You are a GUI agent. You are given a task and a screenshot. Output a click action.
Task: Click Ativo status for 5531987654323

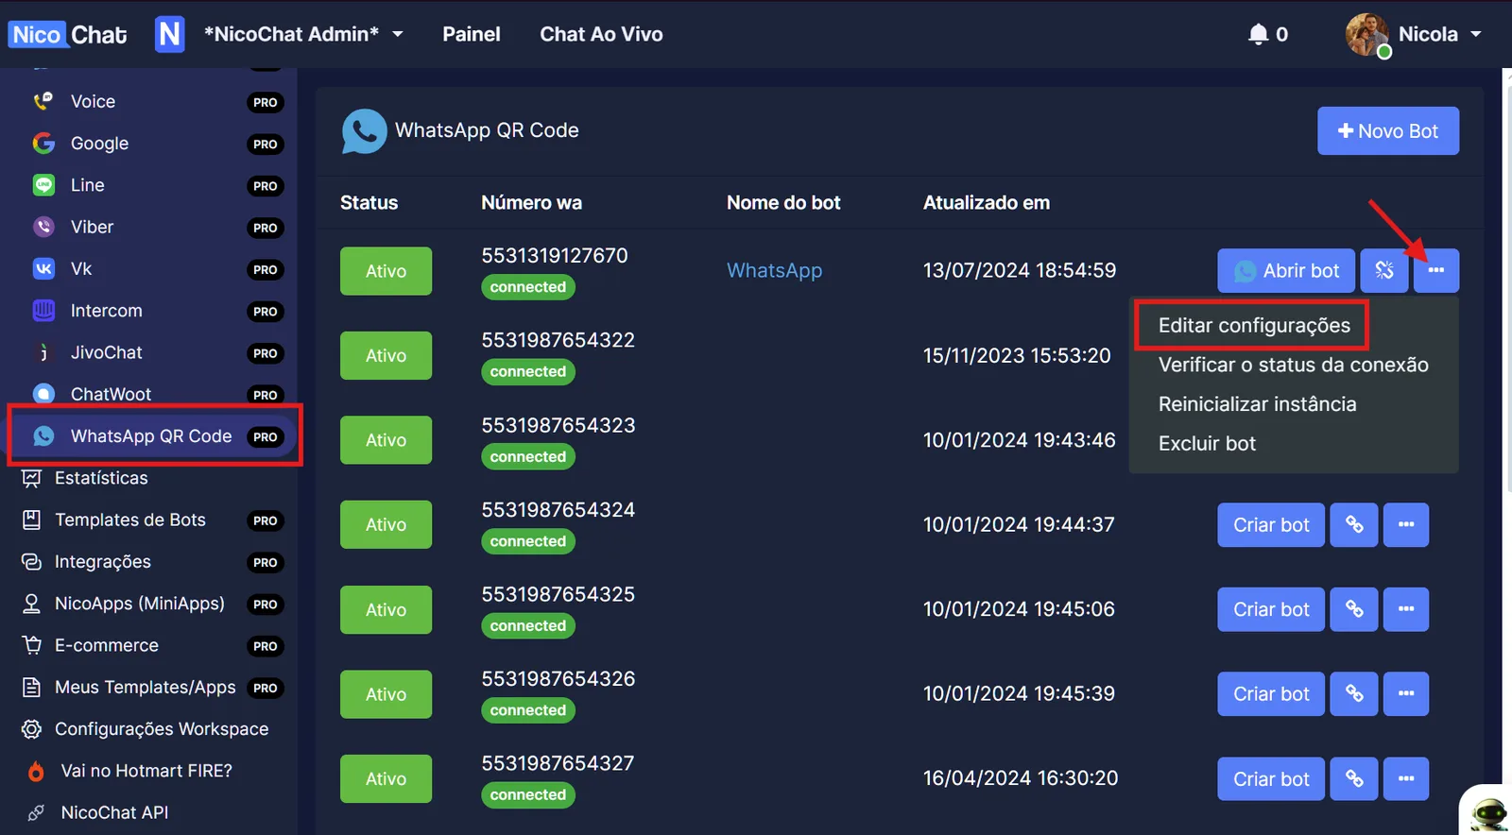[386, 440]
